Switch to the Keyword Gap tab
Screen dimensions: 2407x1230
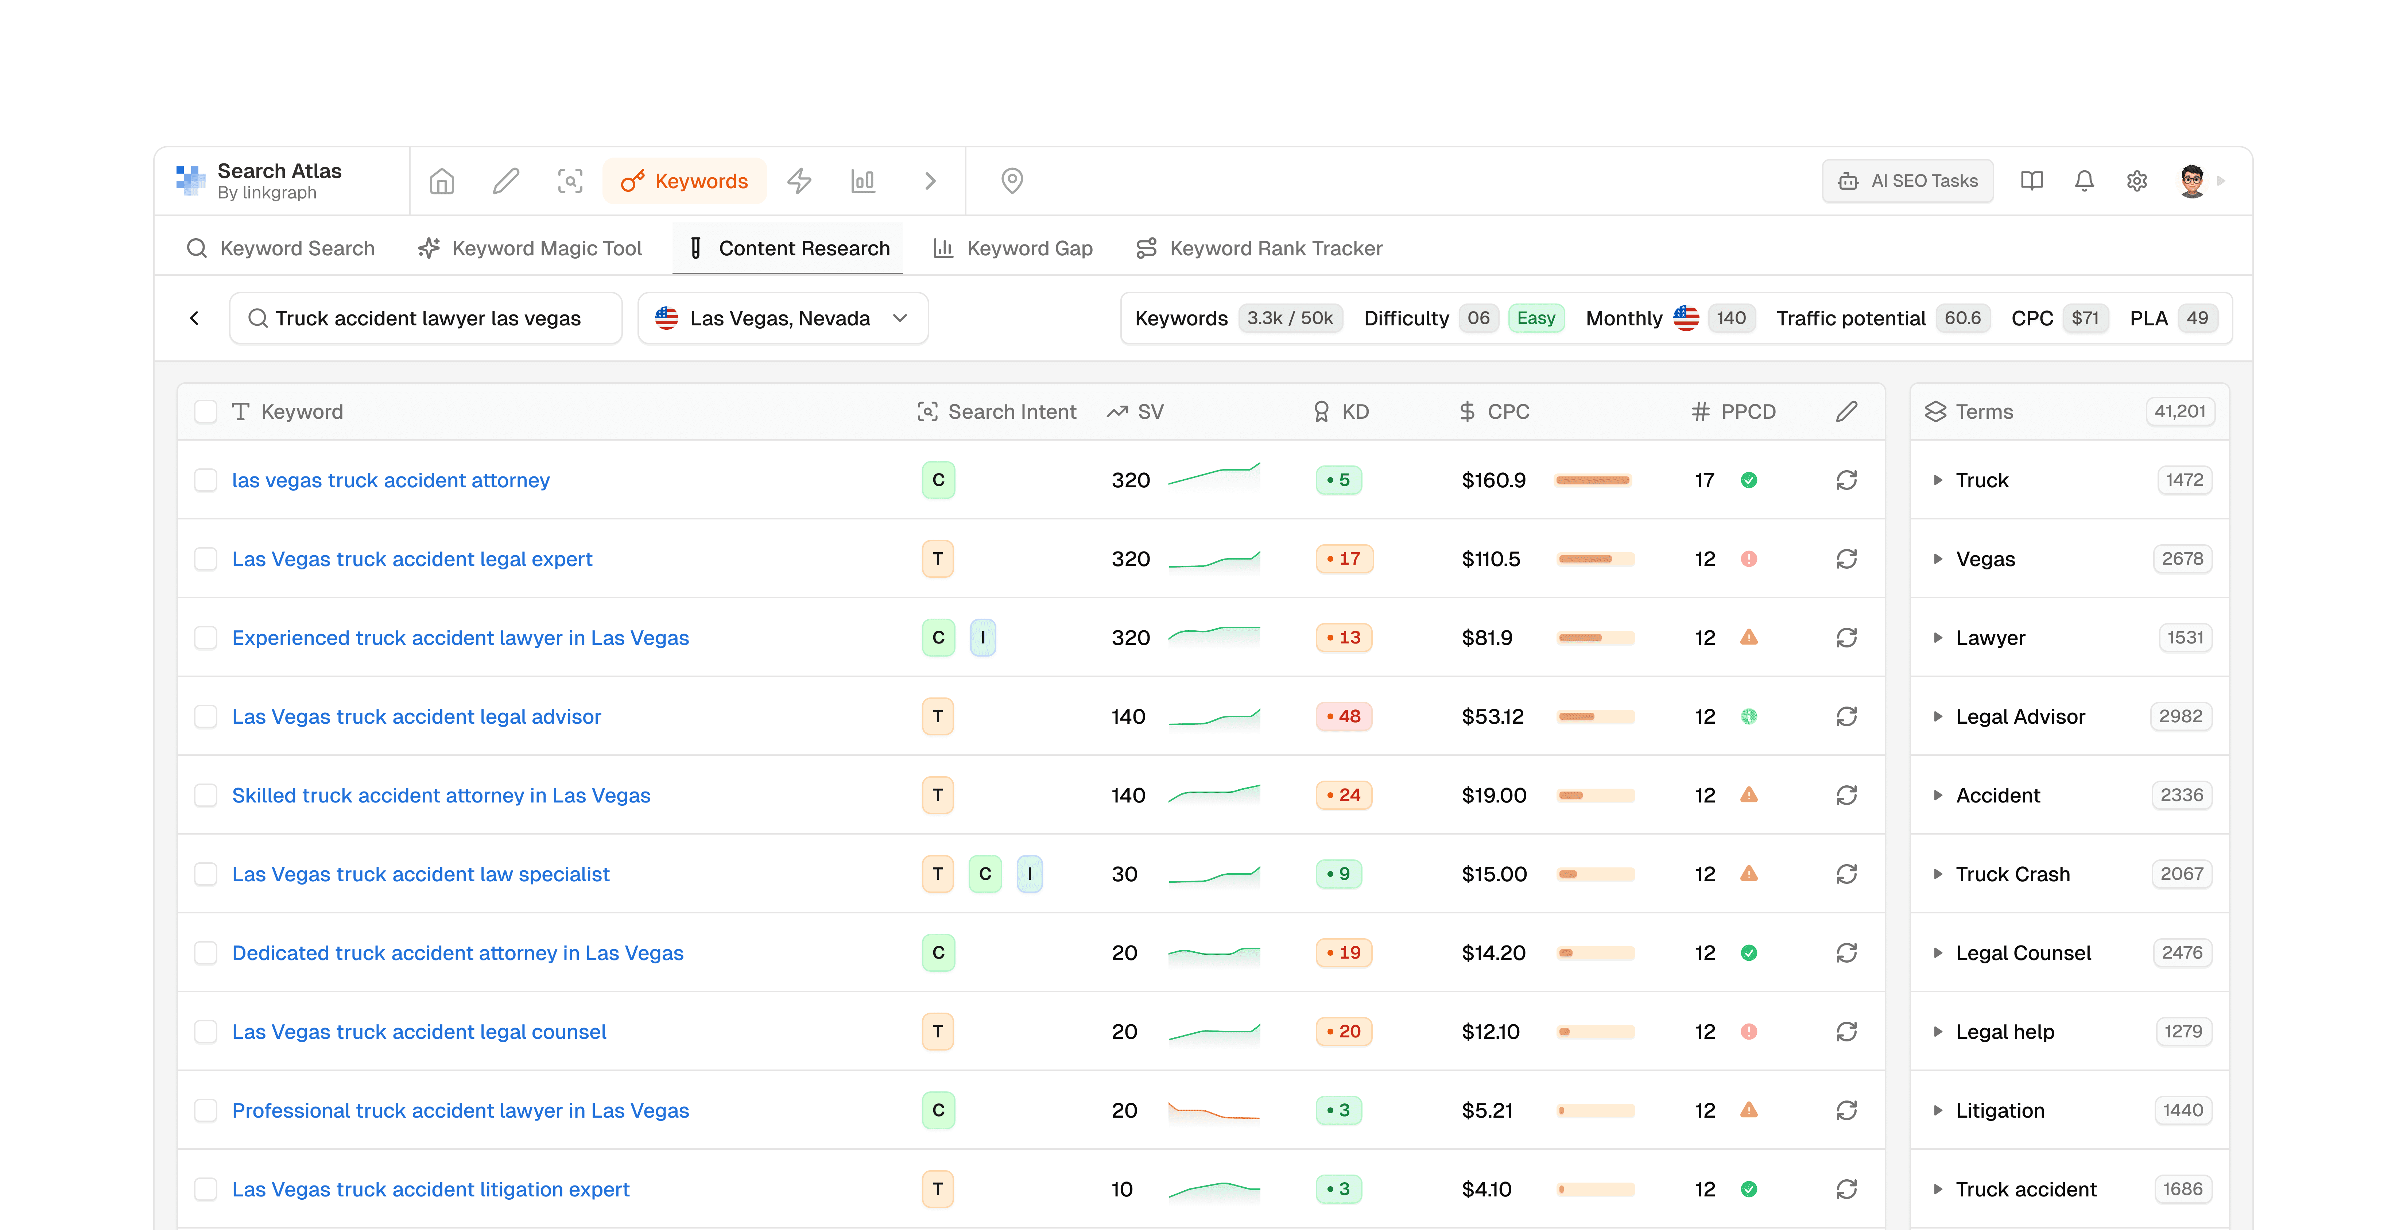pyautogui.click(x=1013, y=248)
